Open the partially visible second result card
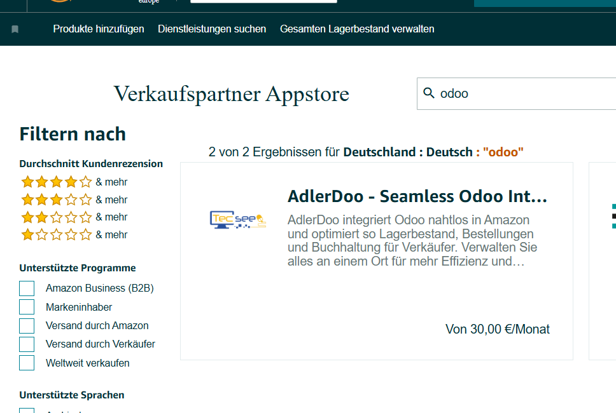The width and height of the screenshot is (616, 413). click(x=603, y=261)
